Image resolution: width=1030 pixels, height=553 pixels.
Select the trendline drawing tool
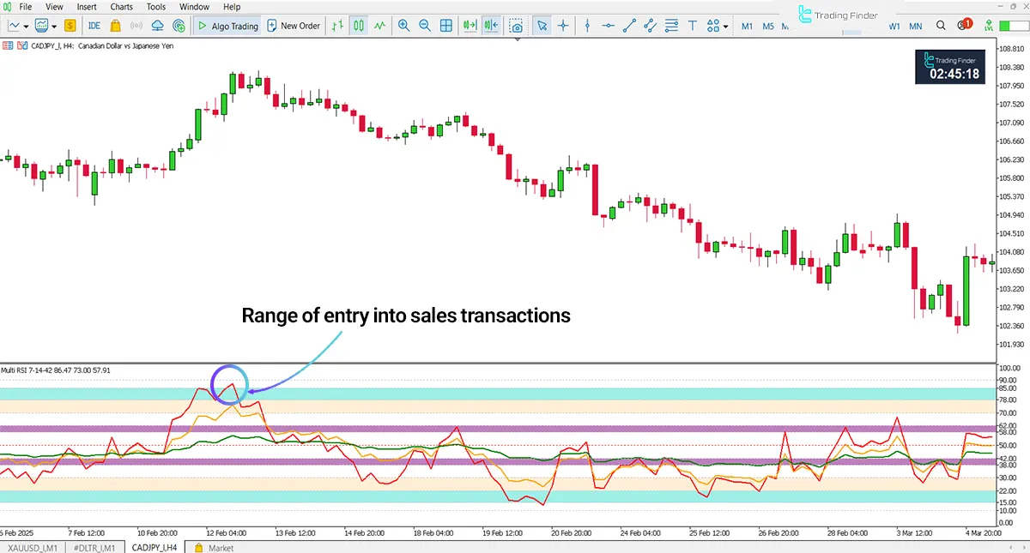point(628,25)
